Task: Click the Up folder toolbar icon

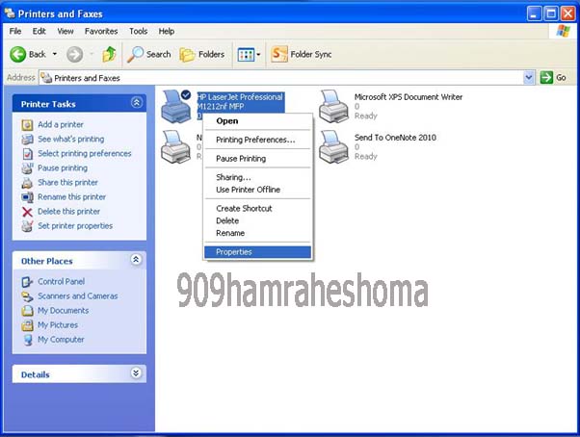Action: point(109,54)
